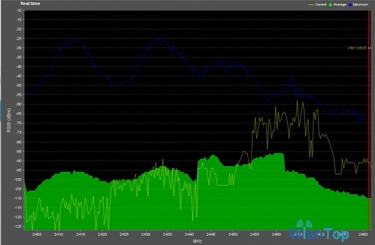Click the 2430 tick on frequency axis
Screen dimensions: 375x245
click(146, 234)
